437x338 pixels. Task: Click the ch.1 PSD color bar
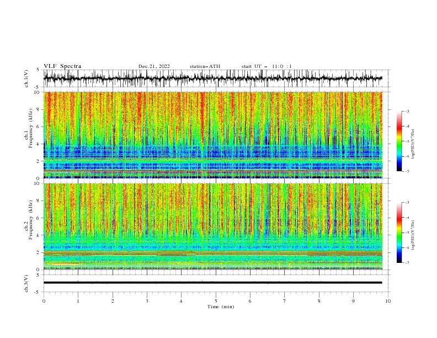pos(399,141)
